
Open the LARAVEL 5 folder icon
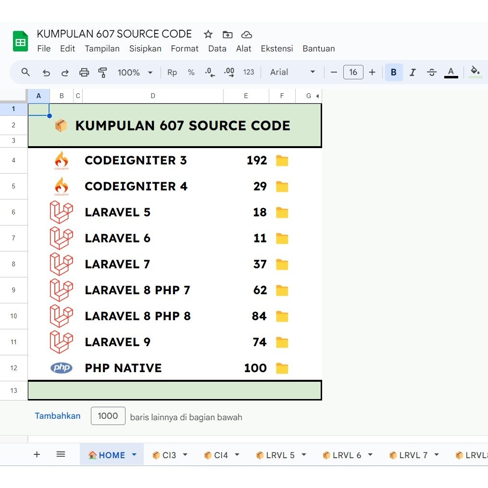point(282,213)
